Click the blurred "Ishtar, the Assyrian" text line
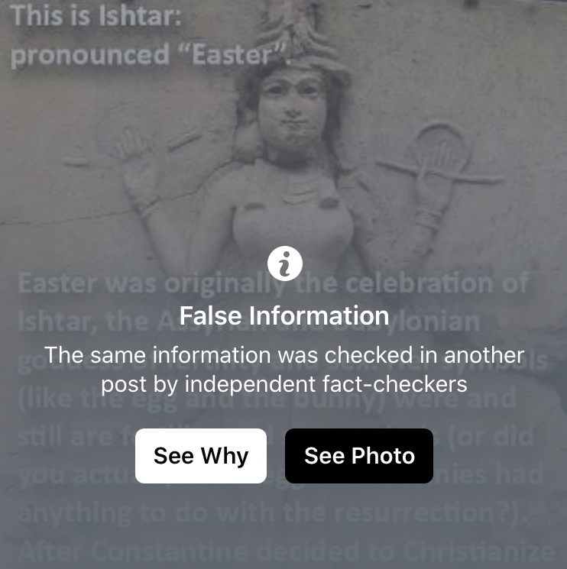567x569 pixels. (248, 322)
